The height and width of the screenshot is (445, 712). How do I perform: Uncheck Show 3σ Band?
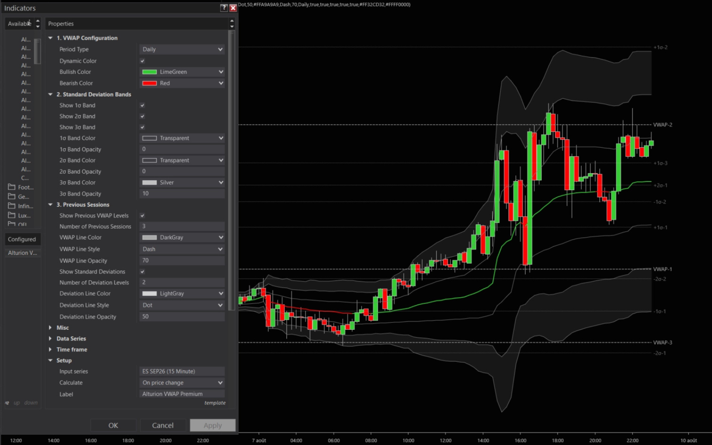click(x=142, y=127)
